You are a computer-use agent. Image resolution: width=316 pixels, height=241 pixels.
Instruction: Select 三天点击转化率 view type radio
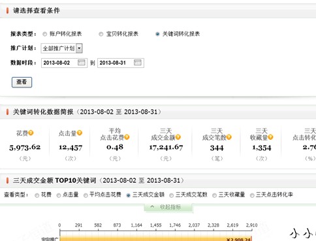(252, 195)
